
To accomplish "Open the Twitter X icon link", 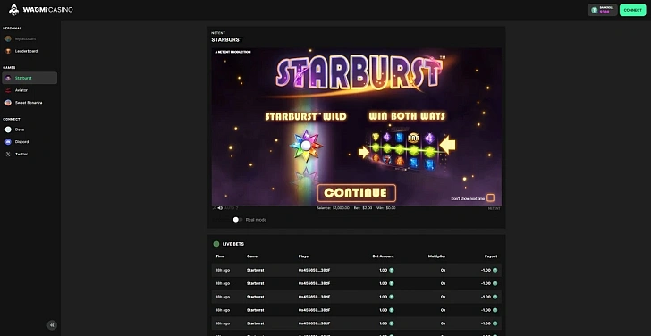I will click(x=8, y=155).
